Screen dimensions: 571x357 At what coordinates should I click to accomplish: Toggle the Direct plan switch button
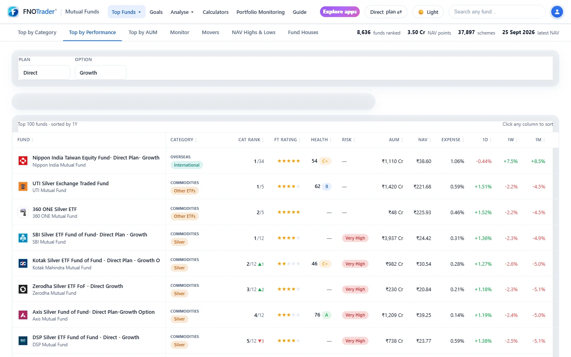click(386, 12)
